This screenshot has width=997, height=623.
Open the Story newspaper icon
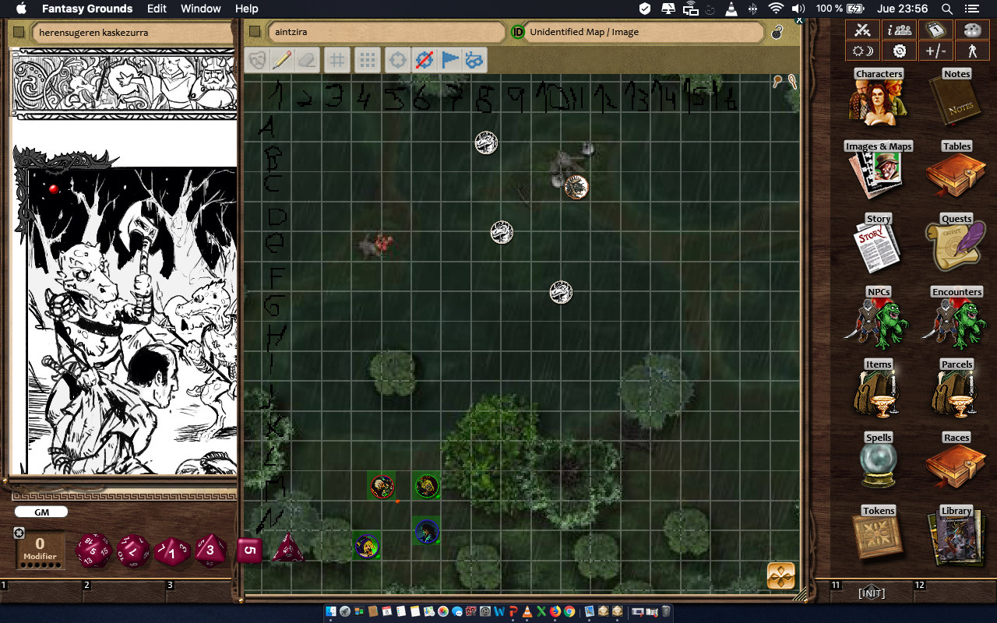click(x=879, y=243)
